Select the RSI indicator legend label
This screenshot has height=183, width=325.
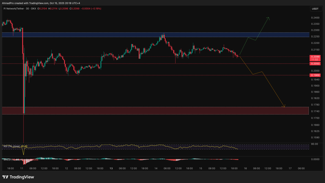coord(12,146)
